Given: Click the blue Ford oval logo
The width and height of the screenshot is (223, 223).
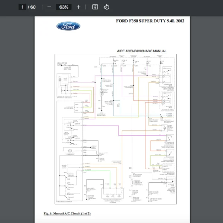Looking at the screenshot, I should 68,26.
